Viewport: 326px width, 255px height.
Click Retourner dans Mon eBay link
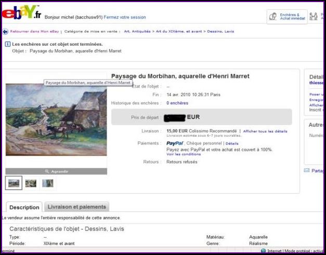coord(34,32)
